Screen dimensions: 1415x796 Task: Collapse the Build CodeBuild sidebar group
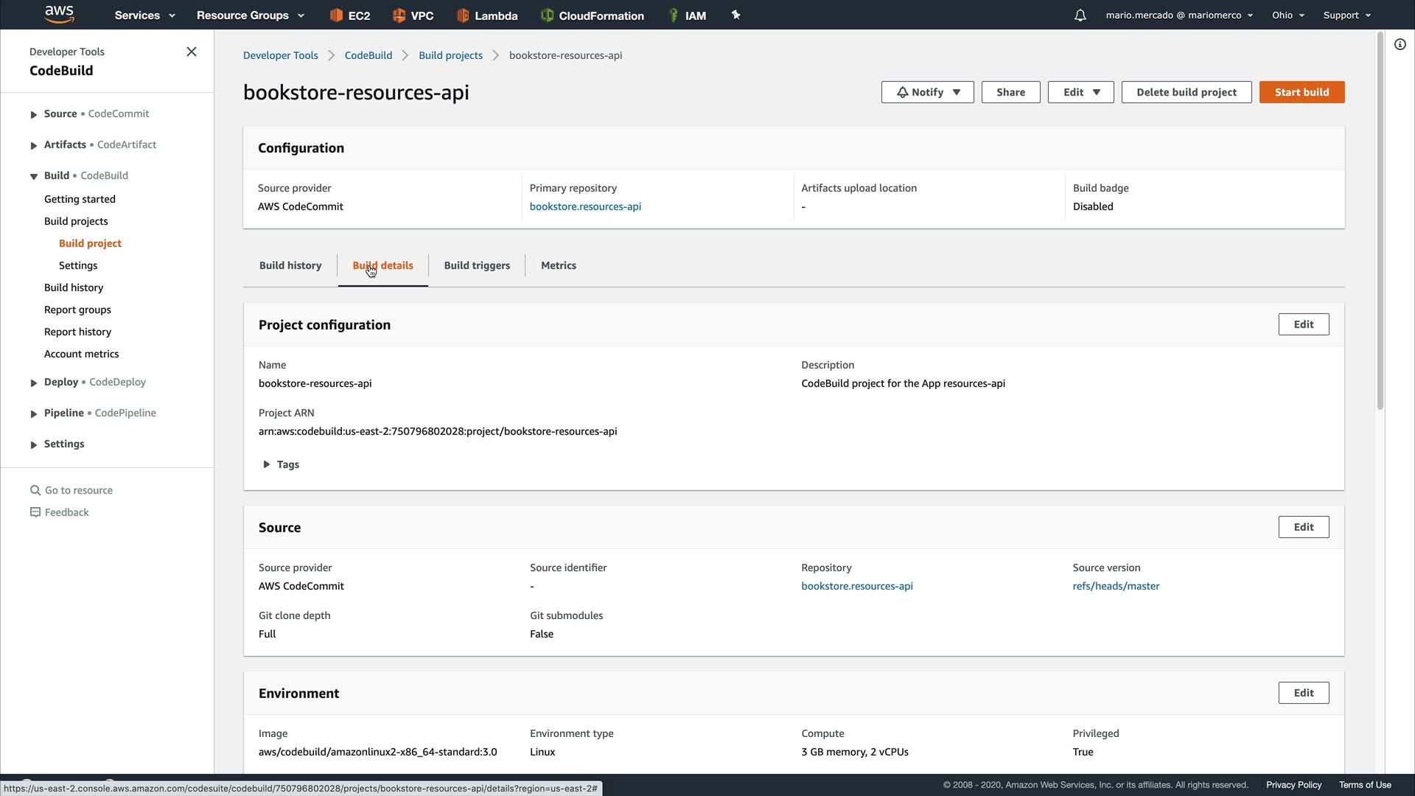point(34,176)
